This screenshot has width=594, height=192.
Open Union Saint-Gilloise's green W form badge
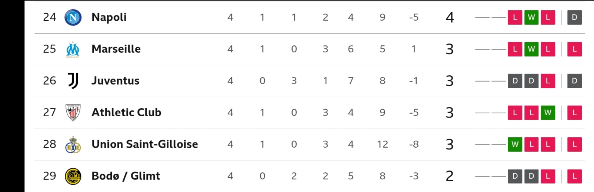(x=515, y=144)
